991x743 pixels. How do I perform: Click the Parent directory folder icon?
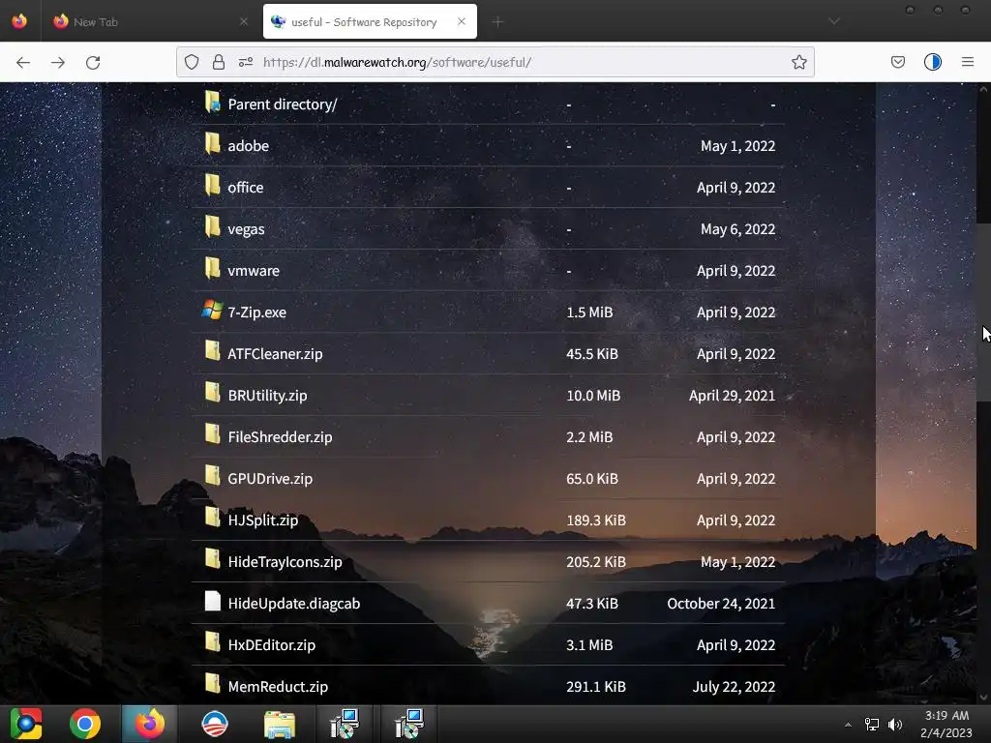coord(212,103)
